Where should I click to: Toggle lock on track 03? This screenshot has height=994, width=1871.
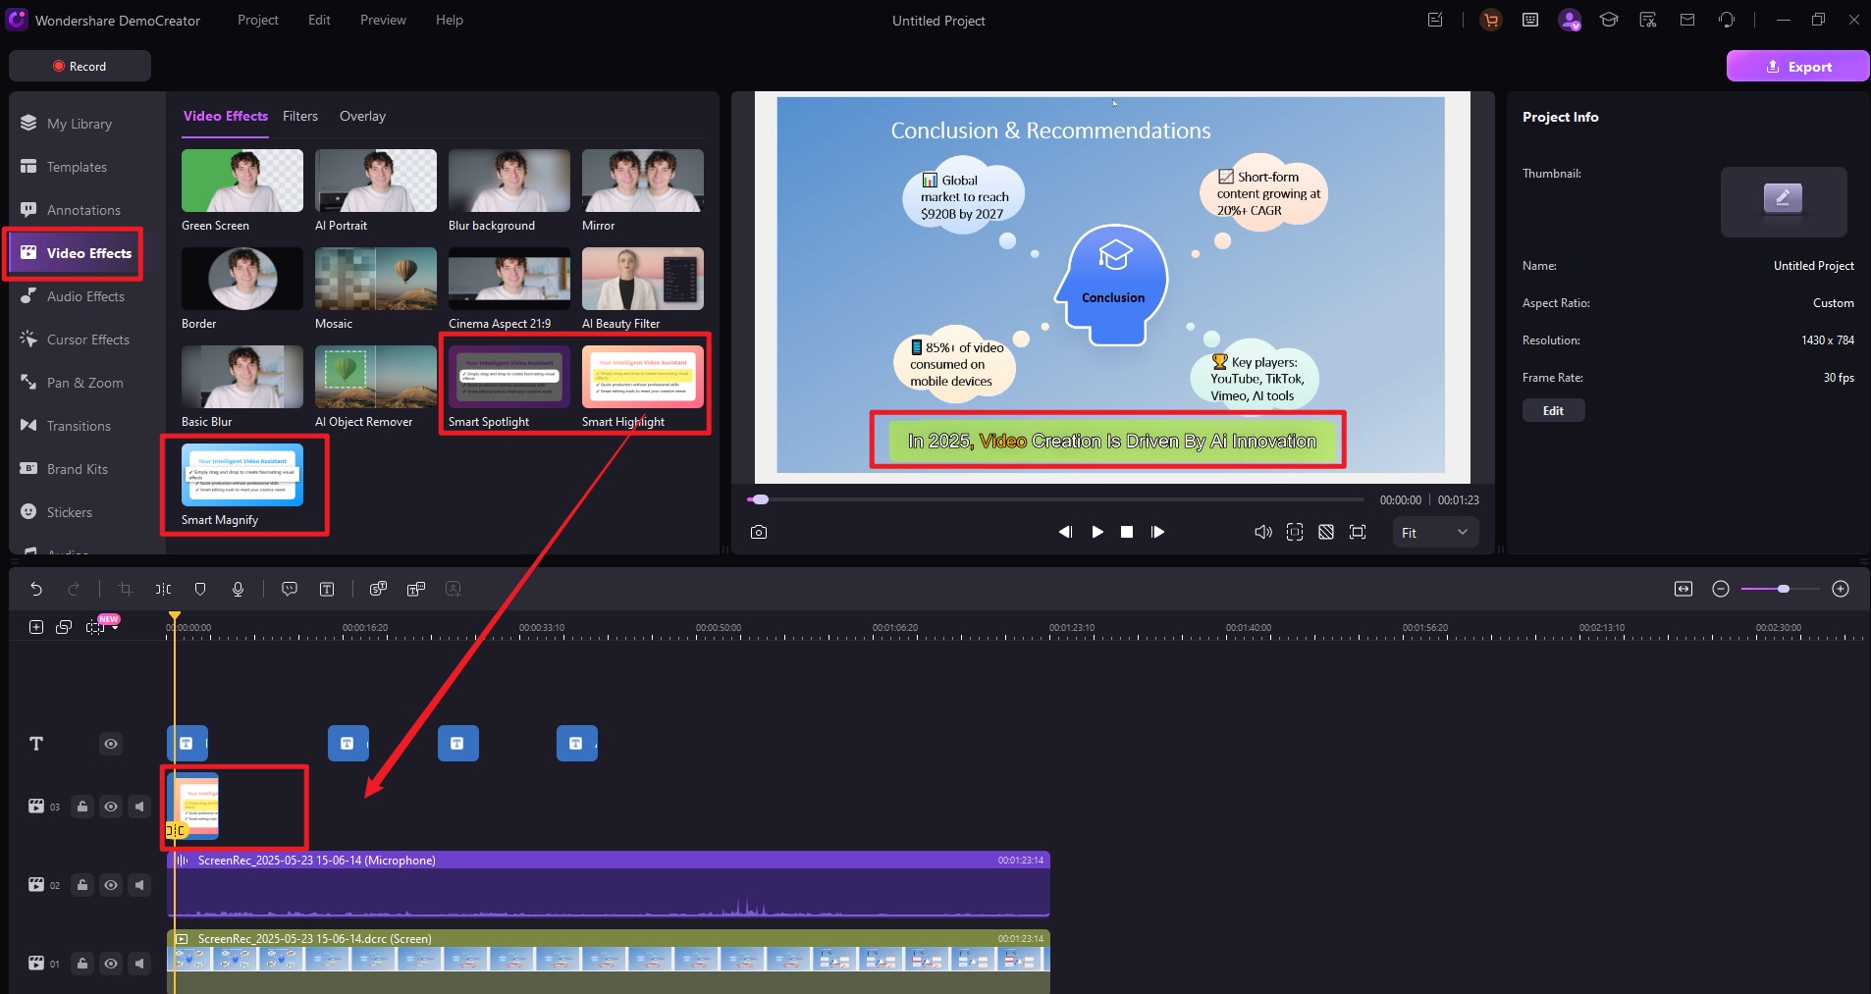click(82, 807)
